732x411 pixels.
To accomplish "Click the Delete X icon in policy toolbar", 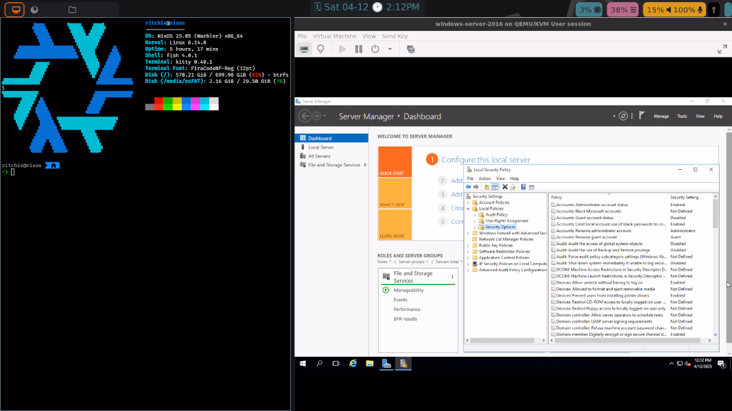I will tap(505, 187).
